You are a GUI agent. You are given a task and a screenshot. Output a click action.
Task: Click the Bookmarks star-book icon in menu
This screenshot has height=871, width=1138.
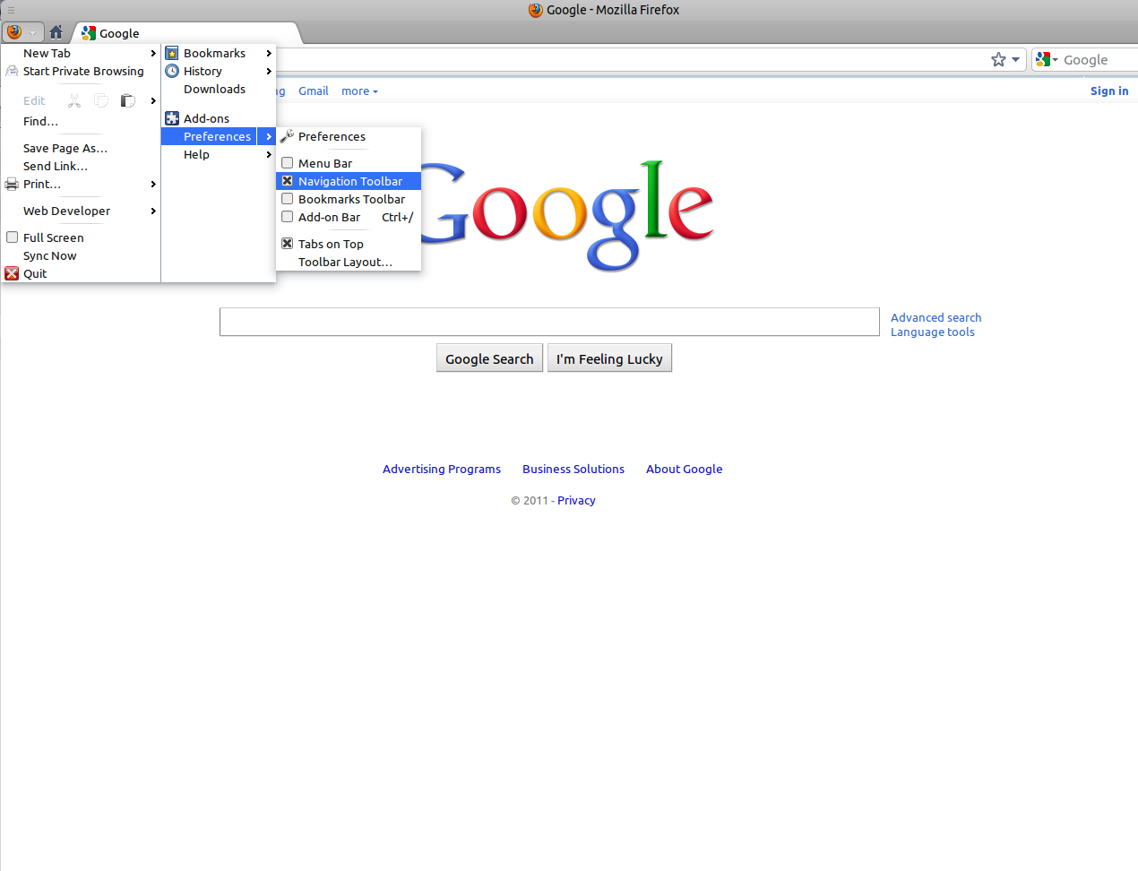(x=172, y=54)
